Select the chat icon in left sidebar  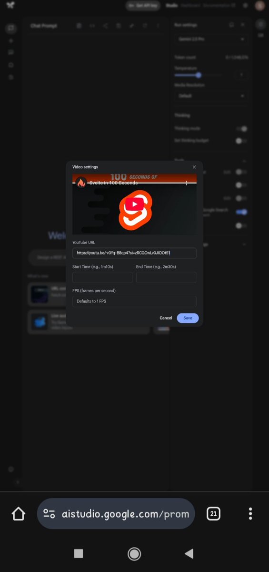click(11, 29)
